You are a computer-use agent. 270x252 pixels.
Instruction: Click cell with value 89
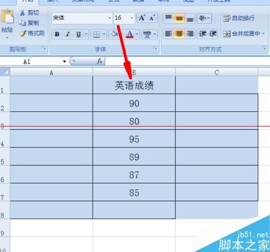tap(134, 156)
